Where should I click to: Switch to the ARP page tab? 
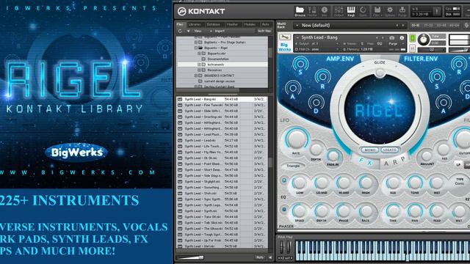tap(394, 162)
